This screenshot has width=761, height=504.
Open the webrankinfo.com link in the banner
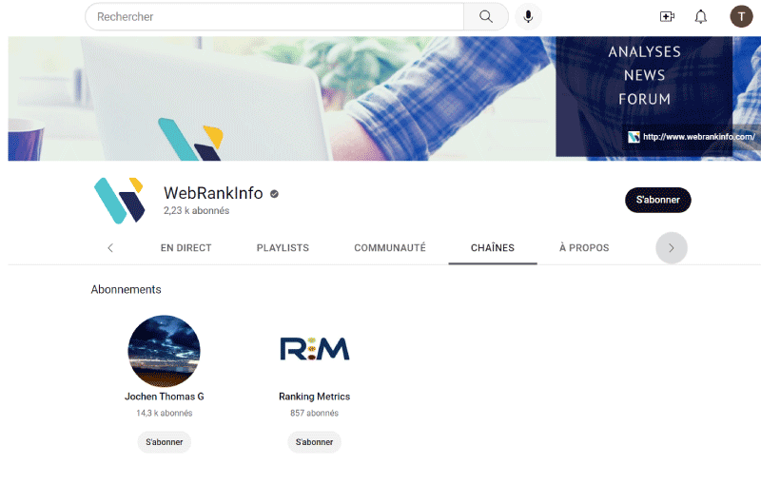pos(698,137)
